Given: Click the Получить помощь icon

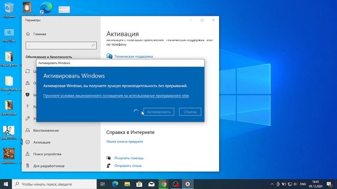Looking at the screenshot, I should (x=108, y=158).
